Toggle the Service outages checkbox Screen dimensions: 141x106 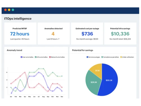(x=87, y=57)
